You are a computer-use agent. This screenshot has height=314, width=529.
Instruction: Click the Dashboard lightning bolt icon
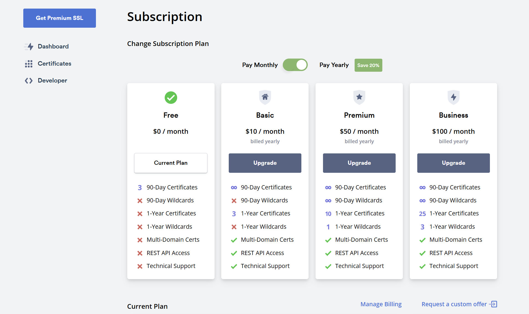point(29,47)
